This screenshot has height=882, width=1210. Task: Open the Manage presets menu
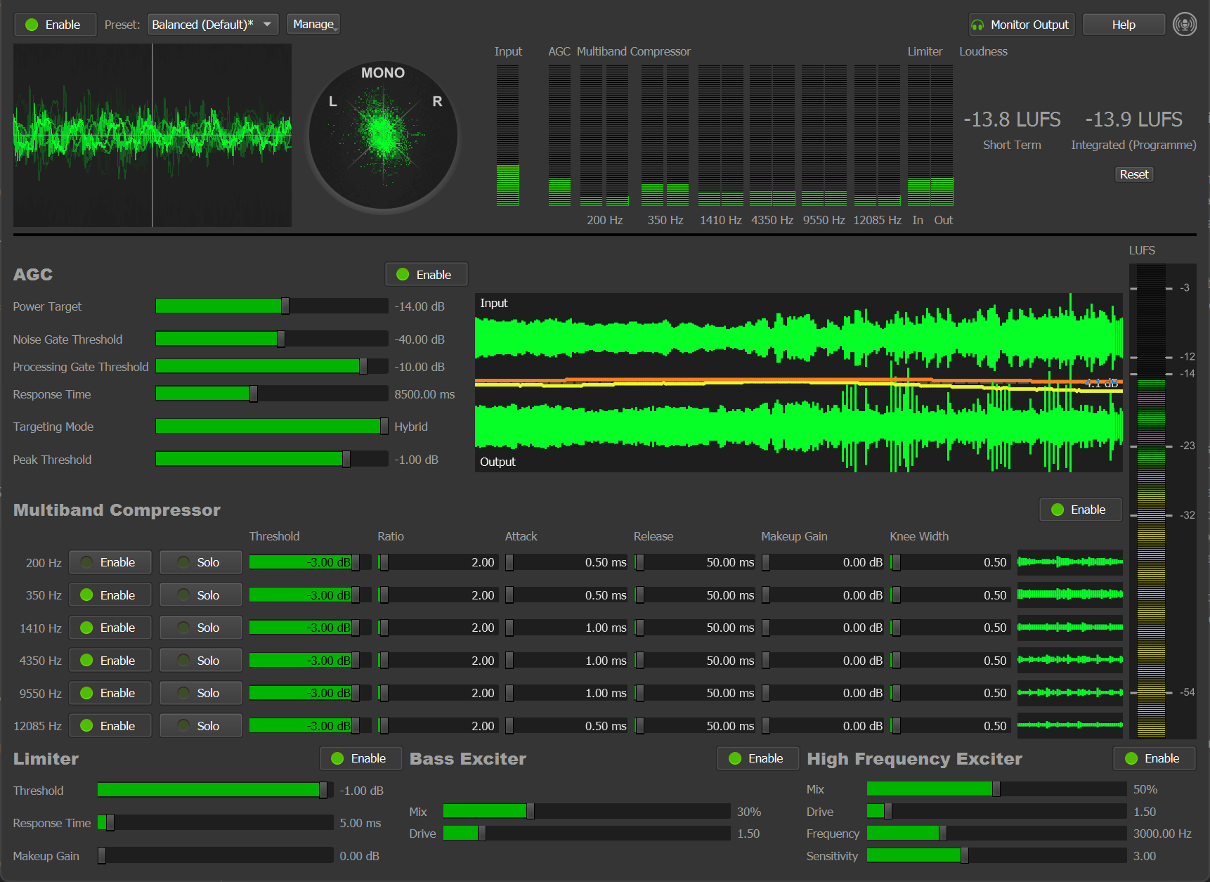(x=314, y=25)
